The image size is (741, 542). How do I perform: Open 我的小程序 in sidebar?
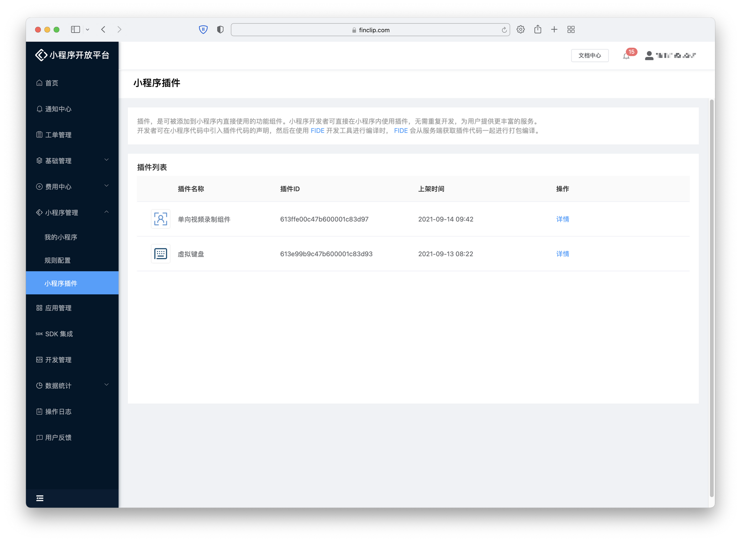tap(61, 237)
